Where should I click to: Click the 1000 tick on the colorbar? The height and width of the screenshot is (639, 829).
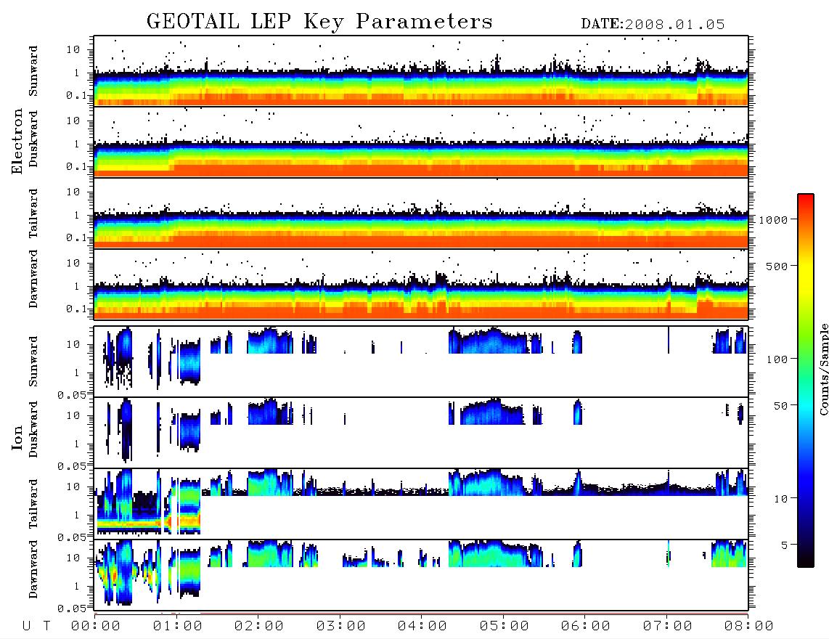(773, 220)
